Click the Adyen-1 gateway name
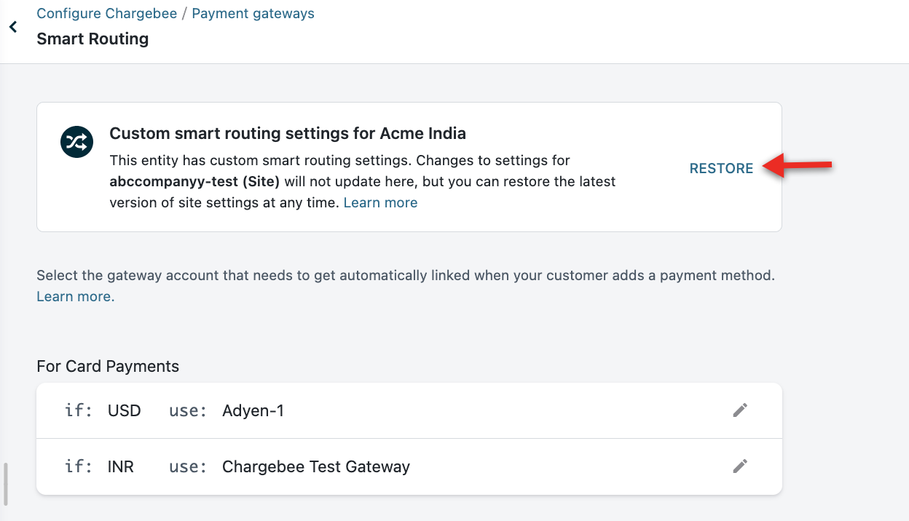909x521 pixels. 253,411
